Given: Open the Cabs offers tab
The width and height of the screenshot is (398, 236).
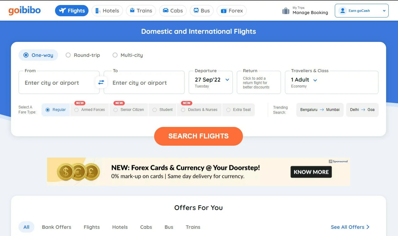Looking at the screenshot, I should pyautogui.click(x=146, y=227).
